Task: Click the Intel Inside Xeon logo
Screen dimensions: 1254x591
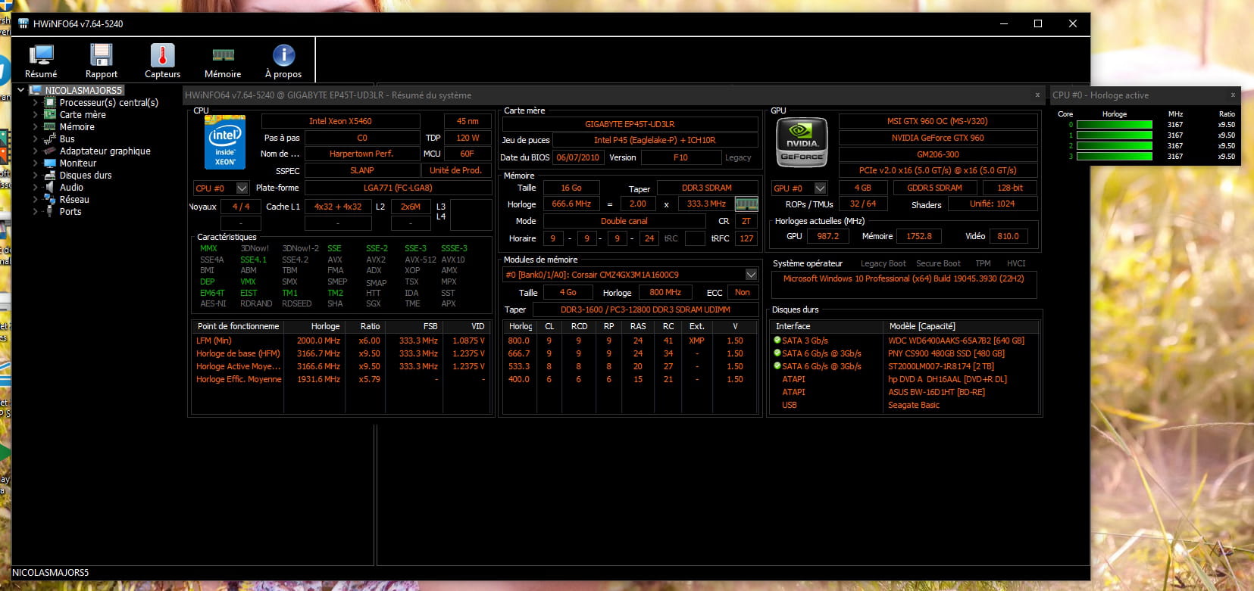Action: pyautogui.click(x=225, y=142)
